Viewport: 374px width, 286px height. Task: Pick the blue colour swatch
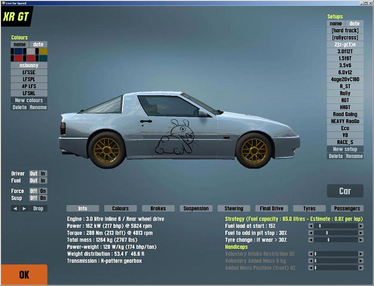19,51
